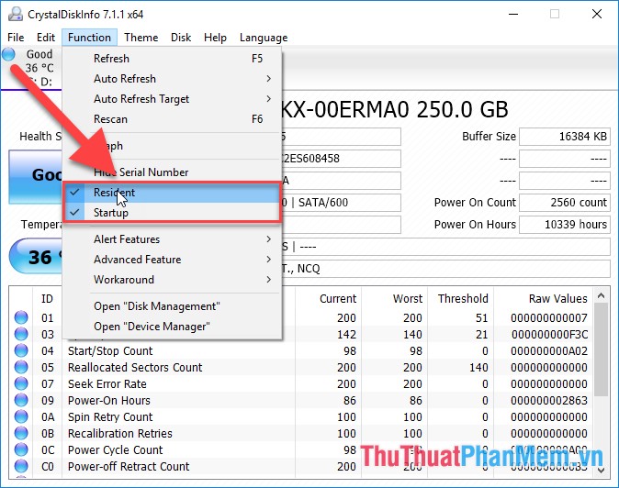The image size is (619, 488).
Task: Open the Edit menu
Action: pyautogui.click(x=46, y=38)
